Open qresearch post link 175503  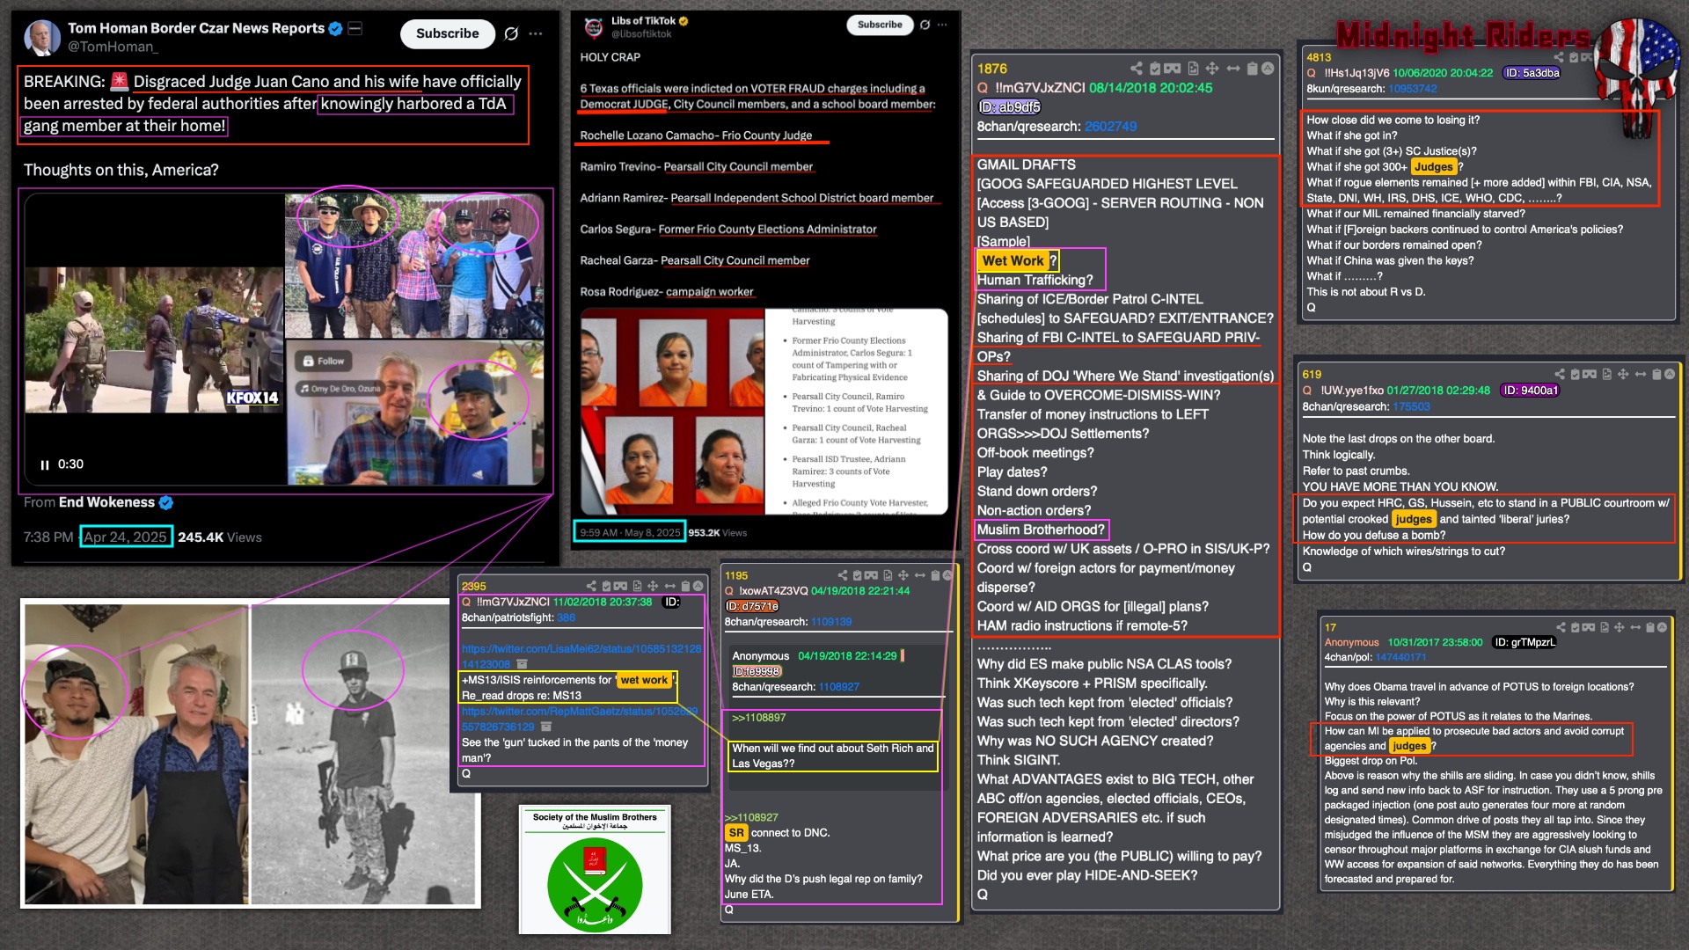1411,406
